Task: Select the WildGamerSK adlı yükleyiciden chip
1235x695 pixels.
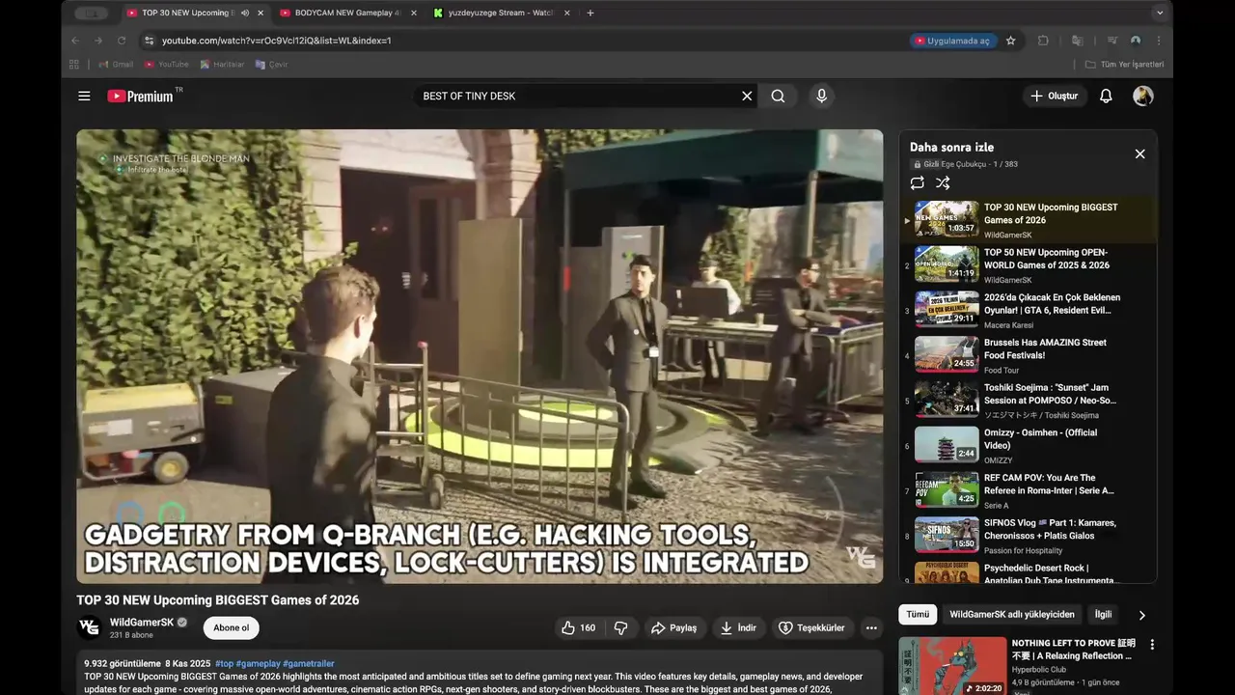Action: click(x=1011, y=614)
